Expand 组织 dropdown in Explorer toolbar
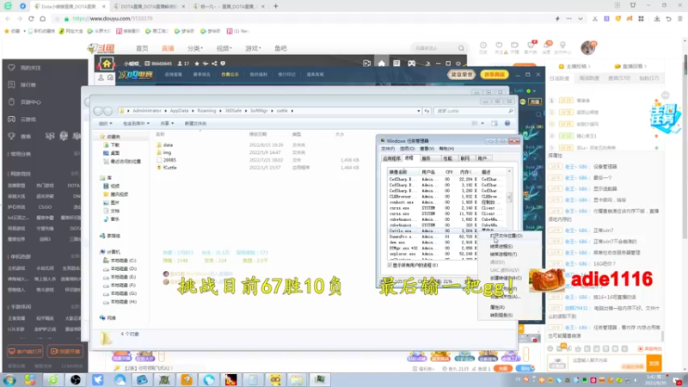 (x=105, y=123)
